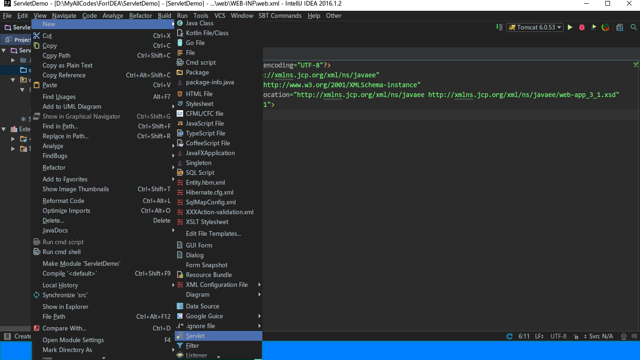Choose Optimize Imports
Screen dimensions: 640x360
tap(103, 210)
